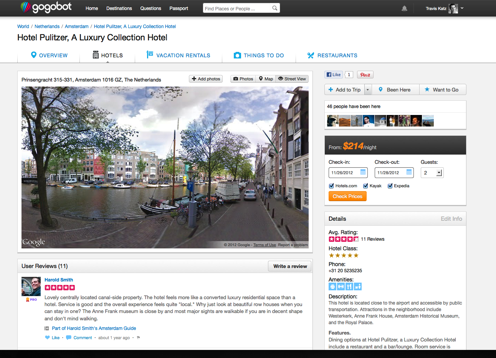
Task: Open check-out calendar icon
Action: click(x=409, y=172)
